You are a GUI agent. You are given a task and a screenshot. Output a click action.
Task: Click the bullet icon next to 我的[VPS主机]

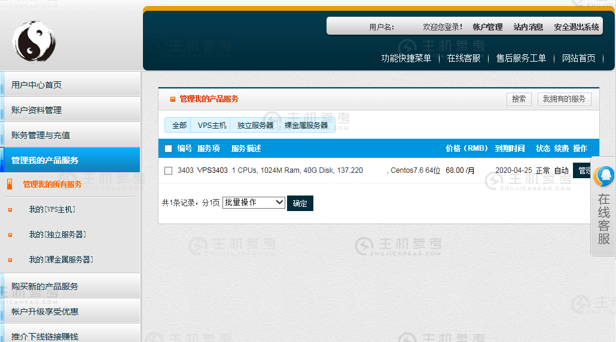click(10, 210)
